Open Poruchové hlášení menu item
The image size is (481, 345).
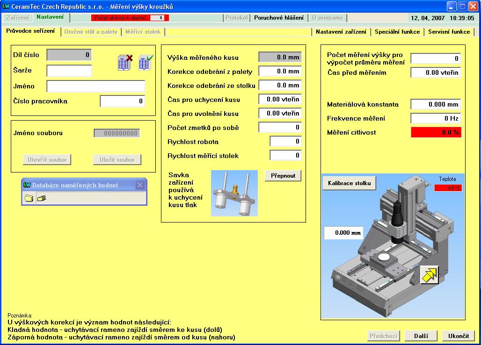(x=278, y=18)
